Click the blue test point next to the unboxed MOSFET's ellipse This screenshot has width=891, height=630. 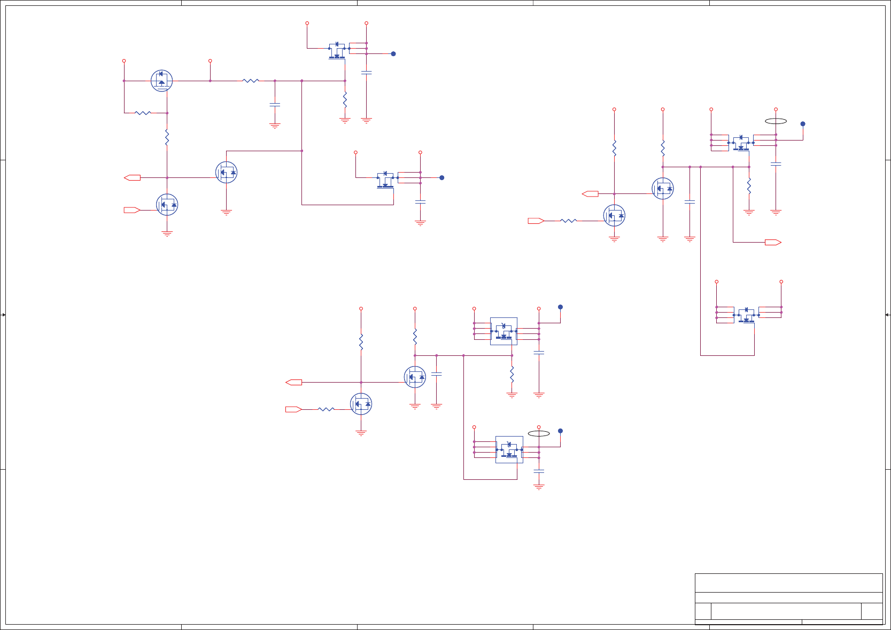pyautogui.click(x=802, y=123)
